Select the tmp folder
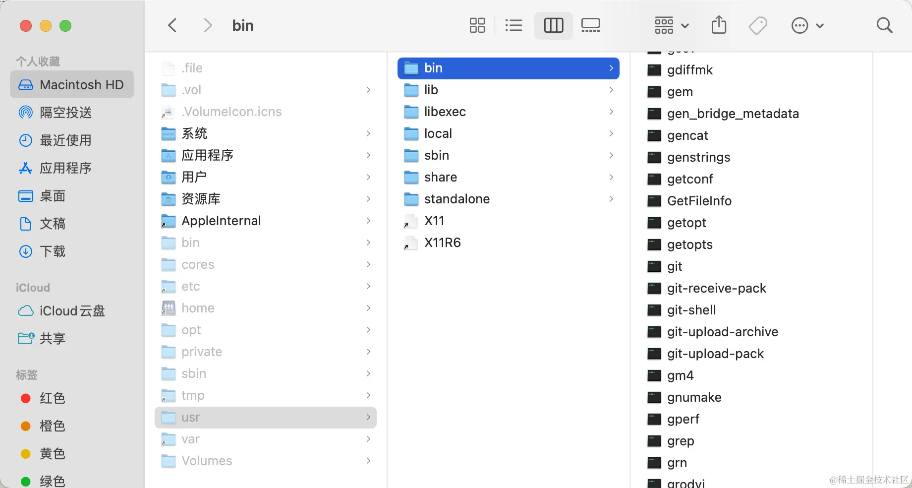Screen dimensions: 912x488 [266, 395]
